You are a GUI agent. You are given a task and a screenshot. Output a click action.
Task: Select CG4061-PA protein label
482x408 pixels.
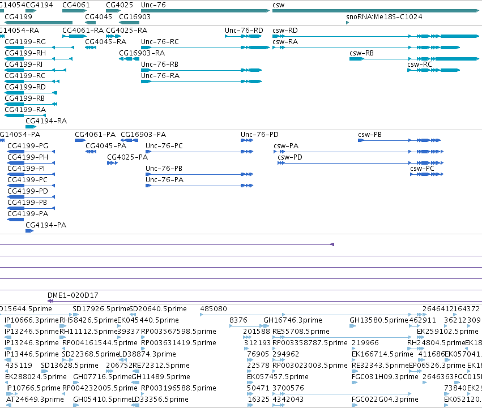(95, 135)
